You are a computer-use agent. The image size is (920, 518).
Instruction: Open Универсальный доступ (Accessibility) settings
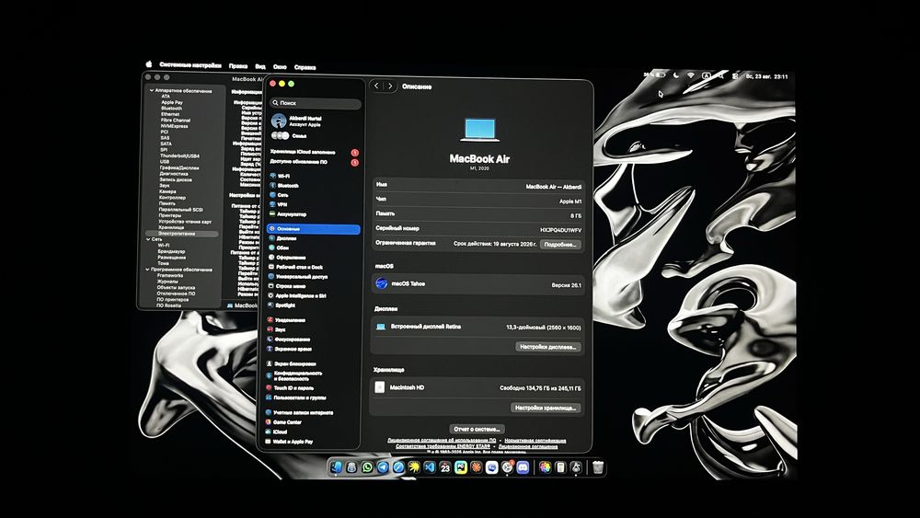pyautogui.click(x=298, y=276)
